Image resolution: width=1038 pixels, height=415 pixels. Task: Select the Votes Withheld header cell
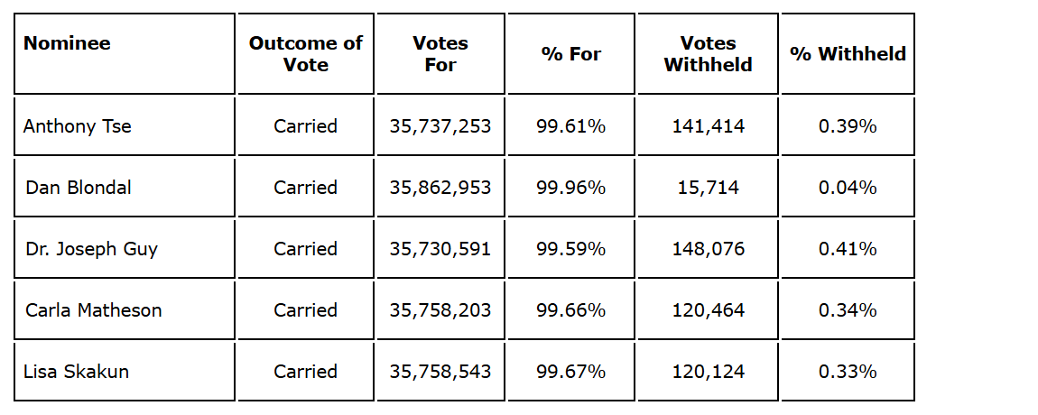pyautogui.click(x=708, y=54)
